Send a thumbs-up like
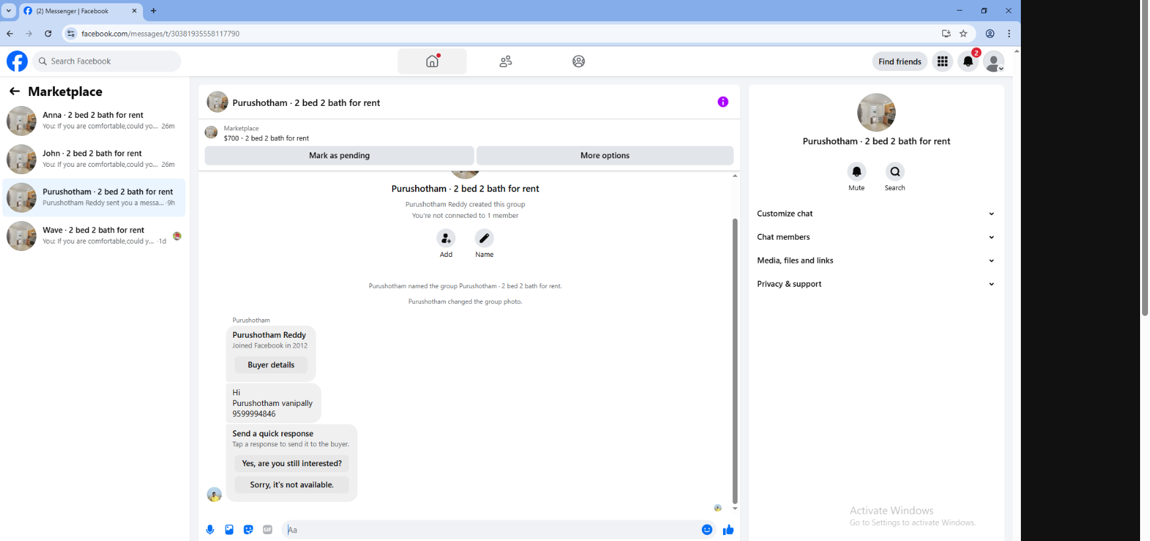Viewport: 1150px width, 541px height. pos(728,530)
